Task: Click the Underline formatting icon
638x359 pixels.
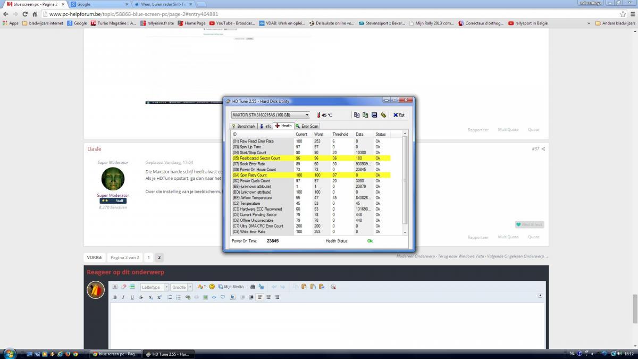Action: 132,297
